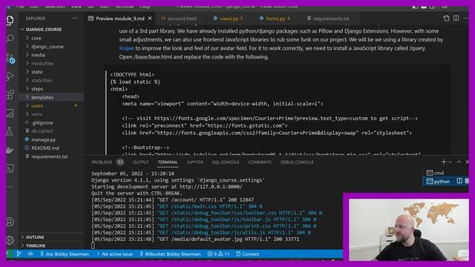Open the Source Control view
Screen dimensions: 475x267
10,58
